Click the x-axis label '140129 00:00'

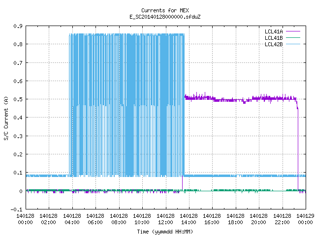pyautogui.click(x=305, y=219)
